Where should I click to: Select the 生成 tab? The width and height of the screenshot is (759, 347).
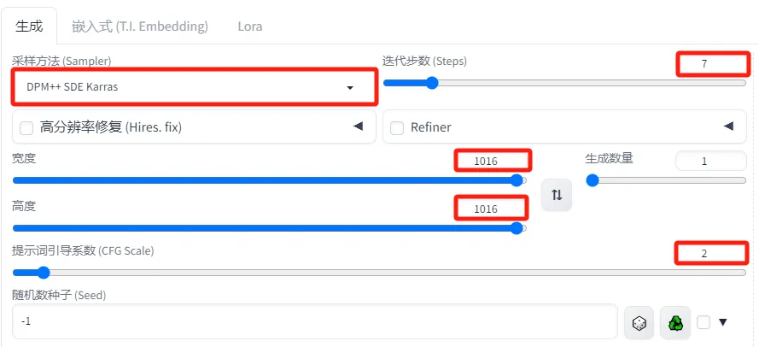pos(29,26)
